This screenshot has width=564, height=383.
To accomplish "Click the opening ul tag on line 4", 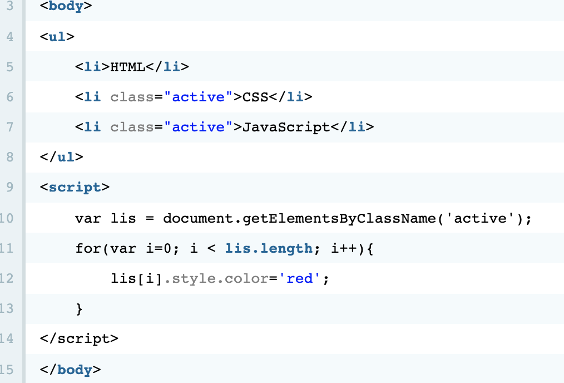I will pyautogui.click(x=57, y=37).
